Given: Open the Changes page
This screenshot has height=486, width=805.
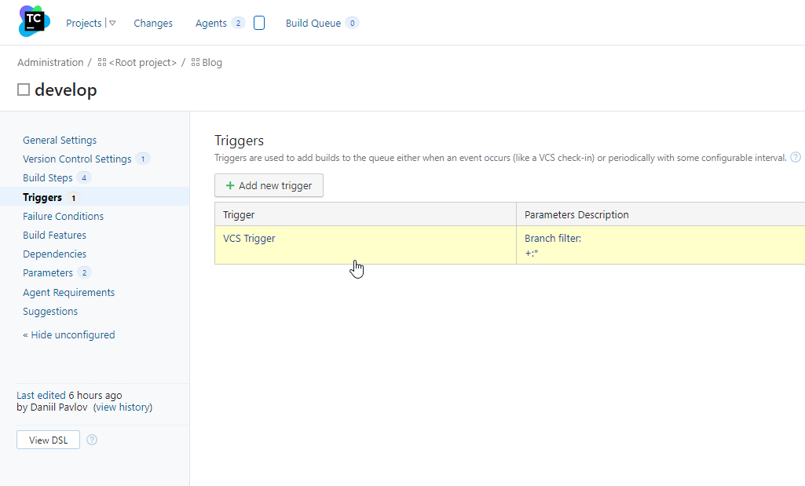Looking at the screenshot, I should pos(153,24).
